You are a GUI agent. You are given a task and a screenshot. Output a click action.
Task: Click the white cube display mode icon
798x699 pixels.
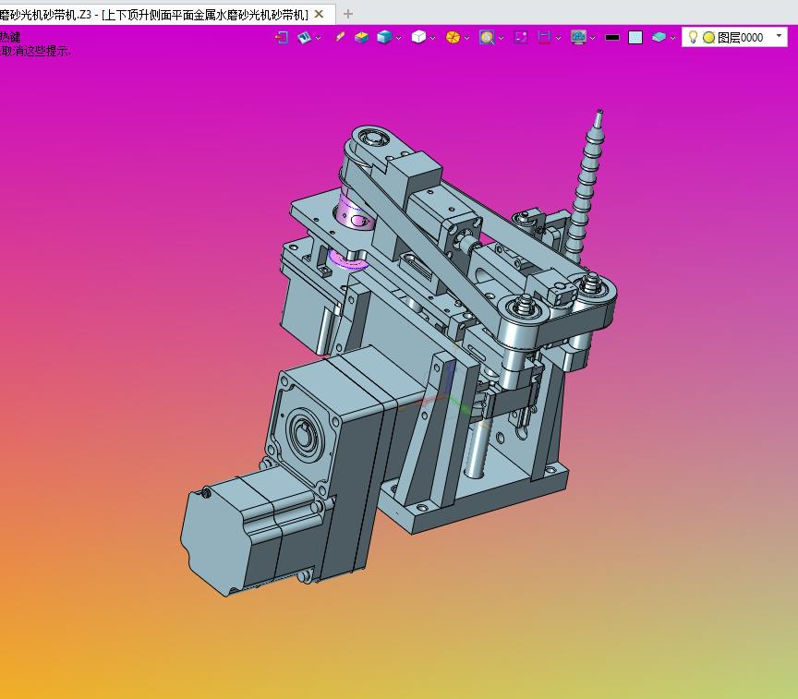(418, 37)
